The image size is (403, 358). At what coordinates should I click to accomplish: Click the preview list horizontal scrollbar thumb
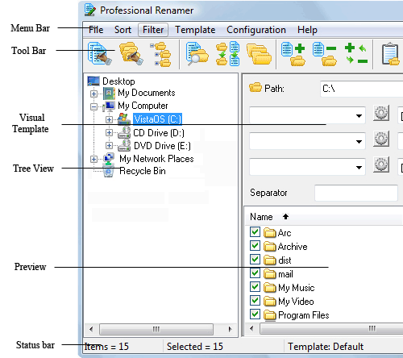pos(331,328)
